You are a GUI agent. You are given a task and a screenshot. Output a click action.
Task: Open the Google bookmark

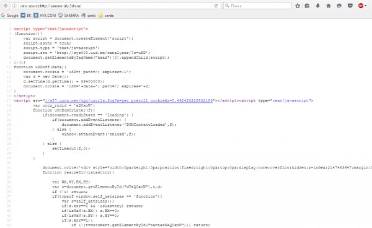[x=10, y=15]
